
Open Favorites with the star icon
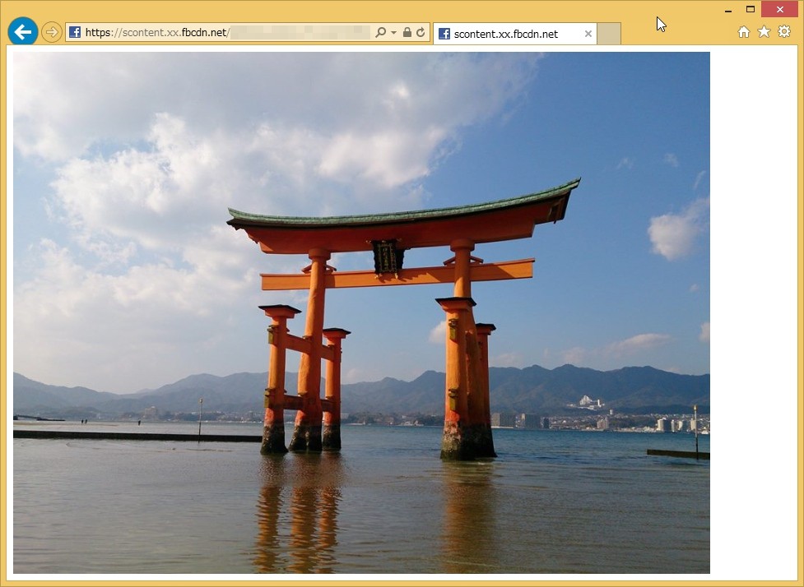tap(764, 32)
